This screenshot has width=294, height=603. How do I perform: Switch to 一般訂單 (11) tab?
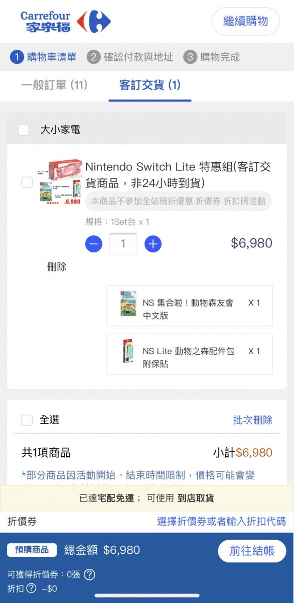[55, 85]
